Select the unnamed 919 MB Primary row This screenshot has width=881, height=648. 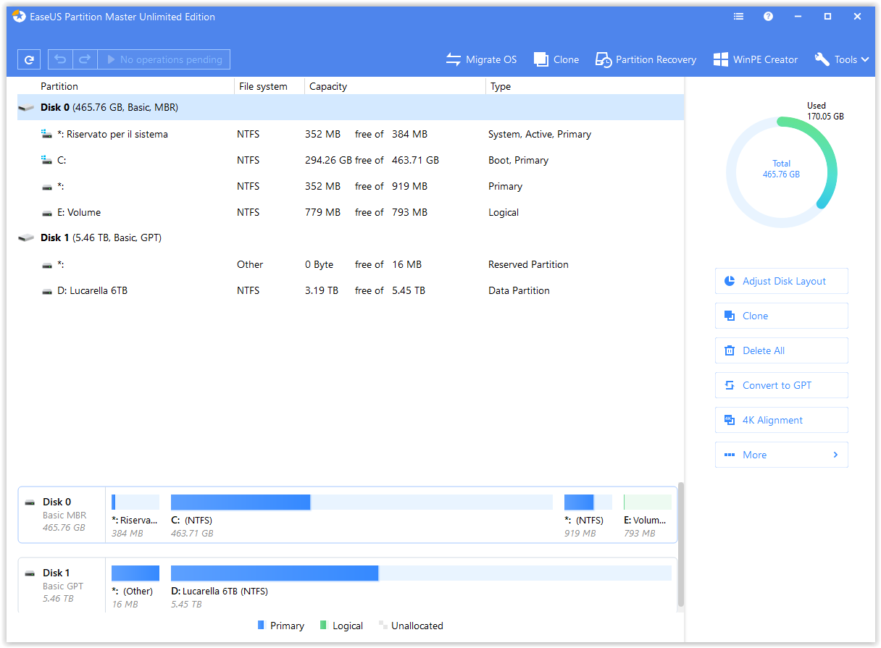click(x=351, y=186)
